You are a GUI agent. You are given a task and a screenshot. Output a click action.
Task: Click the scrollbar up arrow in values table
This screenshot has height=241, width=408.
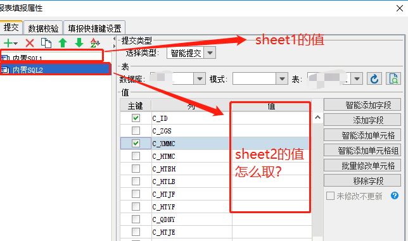[317, 118]
